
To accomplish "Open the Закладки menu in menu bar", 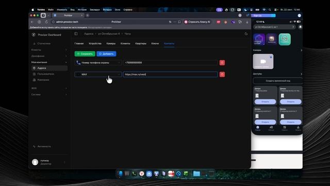I will (94, 10).
